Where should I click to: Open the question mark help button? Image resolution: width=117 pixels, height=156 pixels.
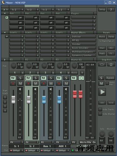pos(111,10)
